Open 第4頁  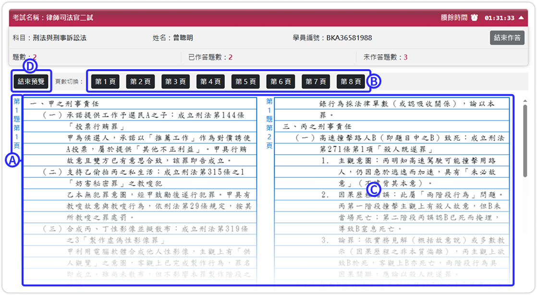(x=210, y=81)
